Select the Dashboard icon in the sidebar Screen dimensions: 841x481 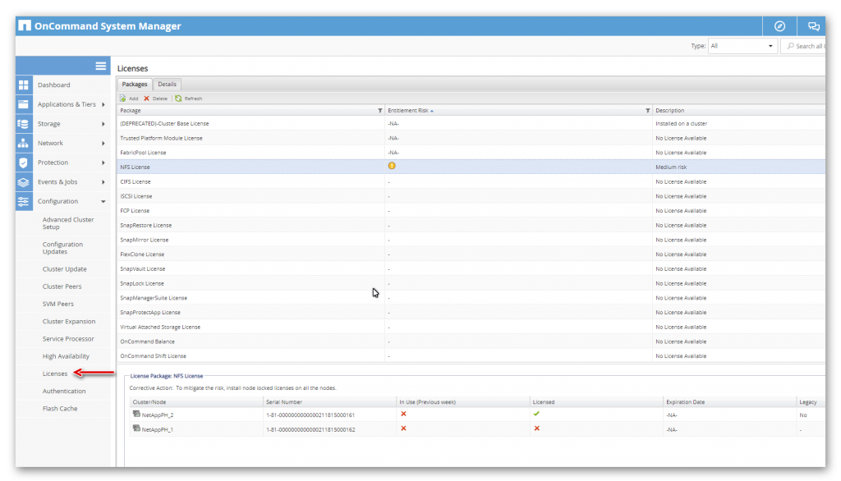pyautogui.click(x=22, y=85)
